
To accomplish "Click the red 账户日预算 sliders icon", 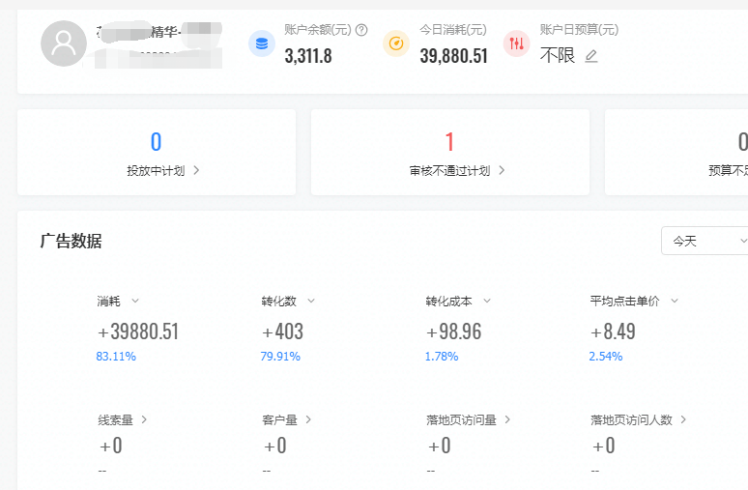I will (517, 43).
